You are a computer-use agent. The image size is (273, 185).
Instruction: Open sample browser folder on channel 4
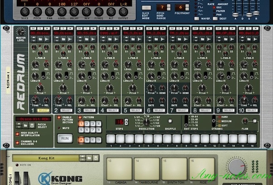(x=110, y=39)
